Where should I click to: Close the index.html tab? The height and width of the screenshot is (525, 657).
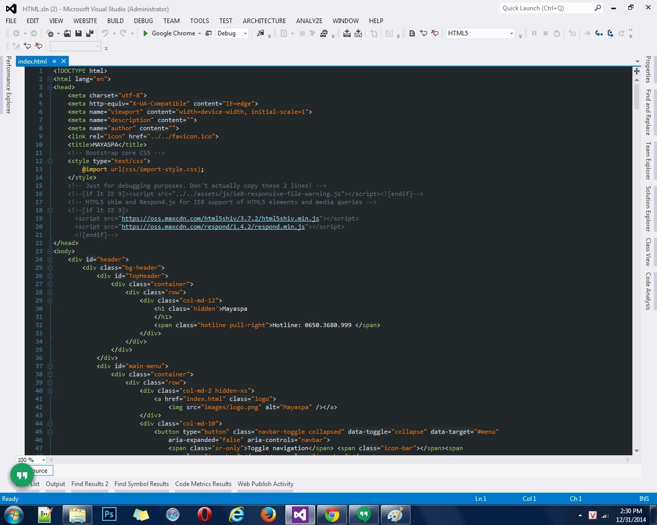point(64,61)
